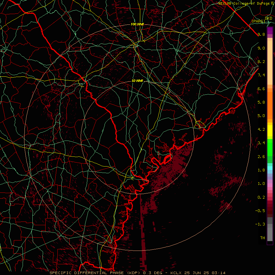The width and height of the screenshot is (275, 275).
Task: Click the 9.0 scale value
Action: pyautogui.click(x=261, y=48)
